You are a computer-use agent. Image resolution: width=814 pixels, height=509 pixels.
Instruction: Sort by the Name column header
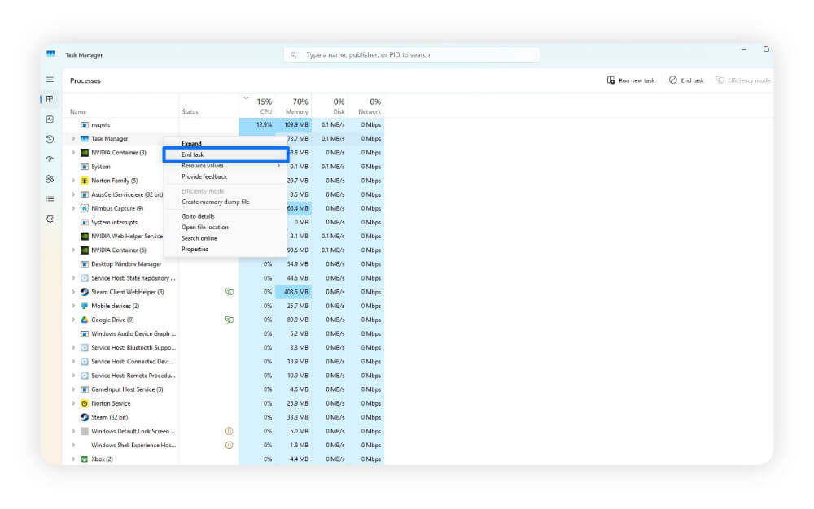(x=120, y=106)
